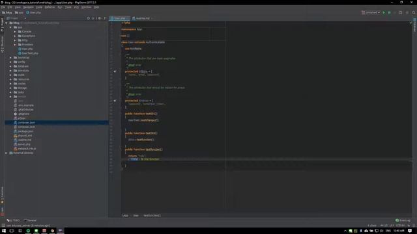This screenshot has height=234, width=417.
Task: Select the routes folder
Action: pos(20,84)
